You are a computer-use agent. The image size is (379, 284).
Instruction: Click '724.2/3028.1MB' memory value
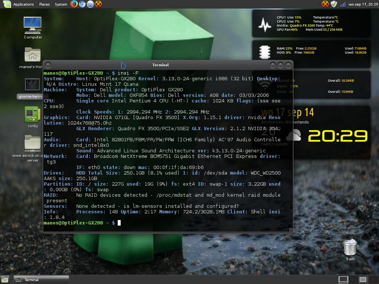(x=204, y=212)
